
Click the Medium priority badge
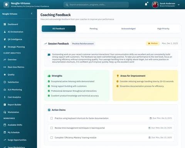pos(153,44)
